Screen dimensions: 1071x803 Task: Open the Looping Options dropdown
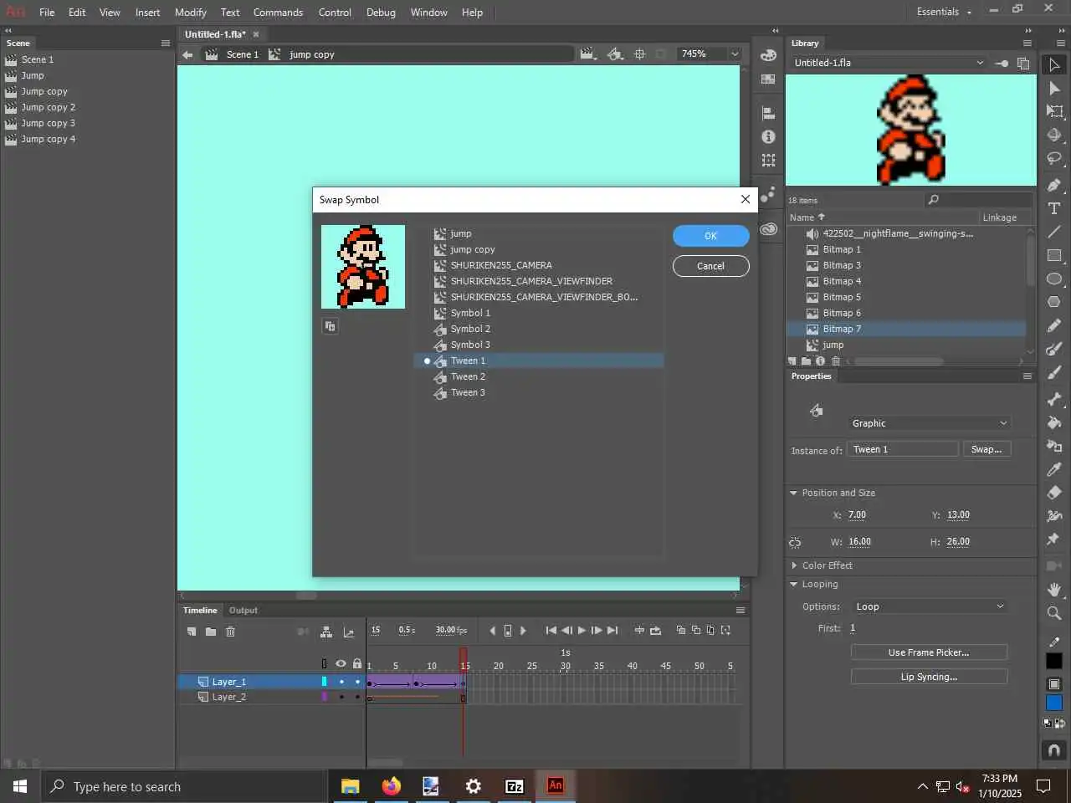click(930, 606)
